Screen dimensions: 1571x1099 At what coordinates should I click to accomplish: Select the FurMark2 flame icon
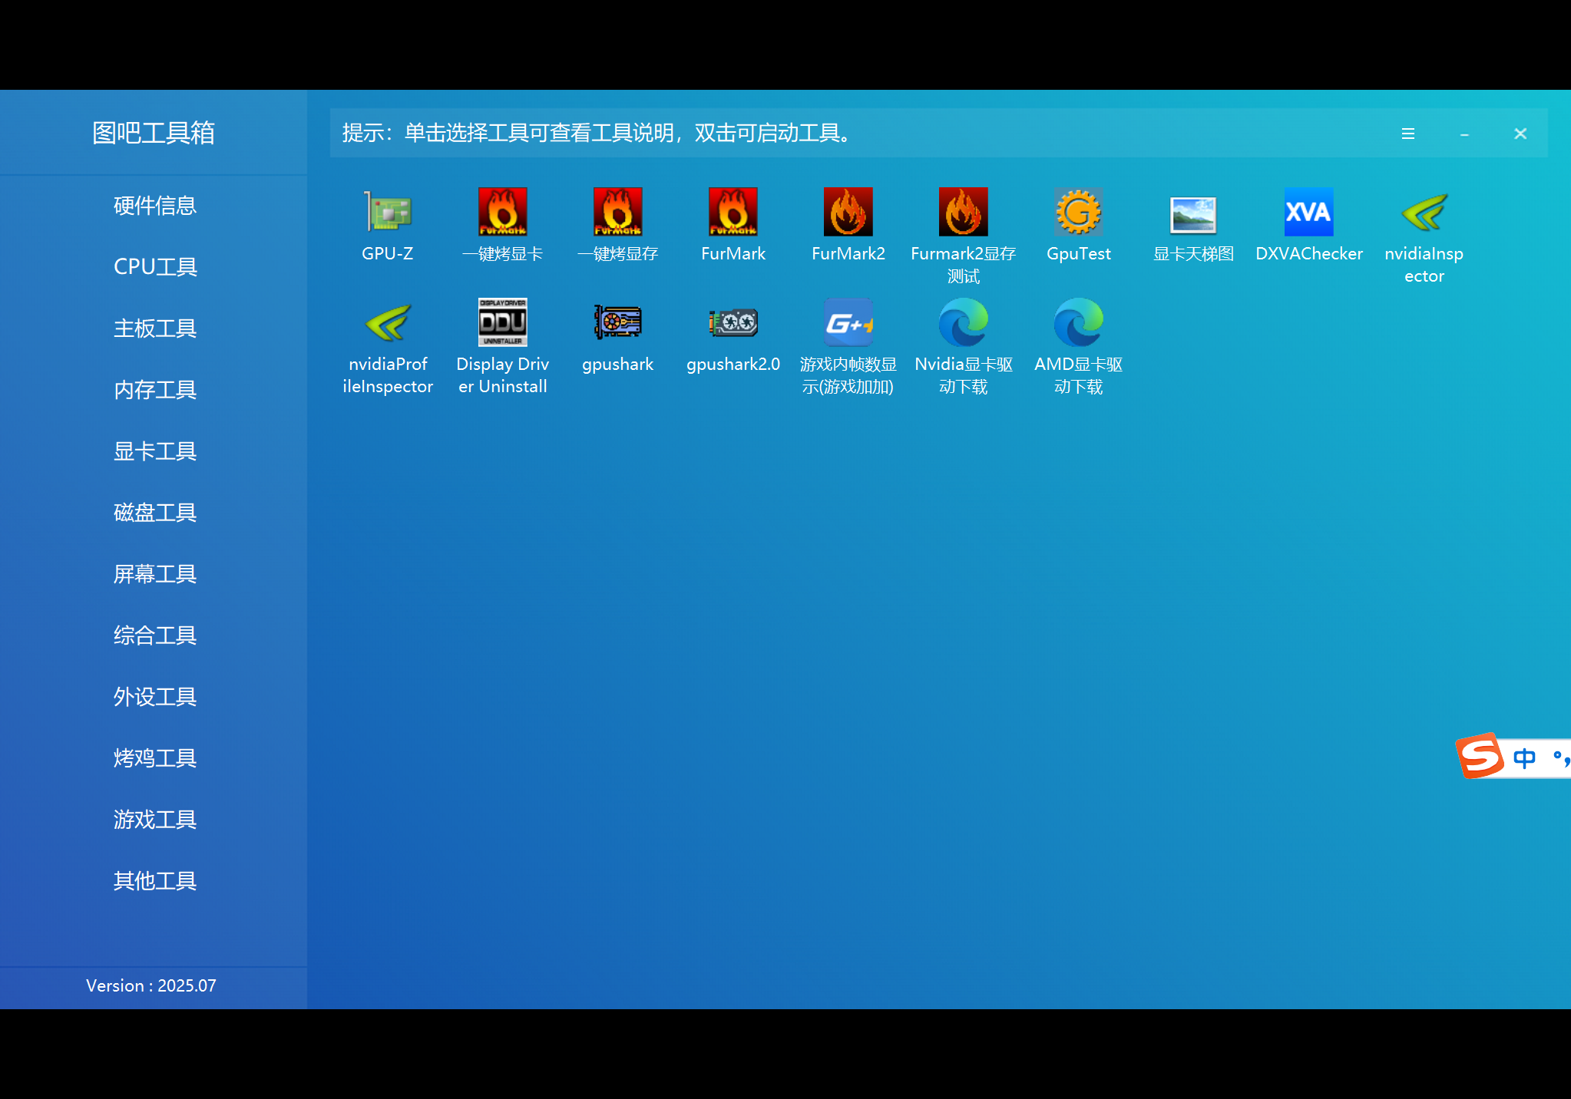click(x=848, y=212)
